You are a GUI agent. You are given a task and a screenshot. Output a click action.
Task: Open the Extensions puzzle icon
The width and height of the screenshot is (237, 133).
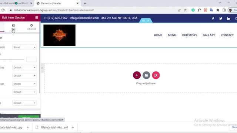tap(218, 10)
